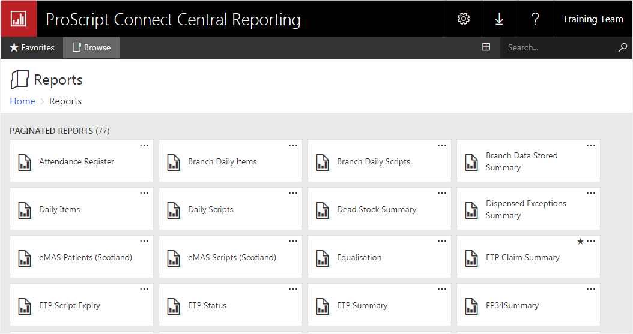This screenshot has height=334, width=633.
Task: Open the ETP Script Expiry report
Action: (82, 305)
